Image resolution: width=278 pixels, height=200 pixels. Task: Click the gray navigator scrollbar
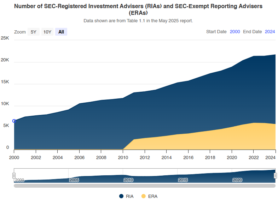[x=145, y=186]
